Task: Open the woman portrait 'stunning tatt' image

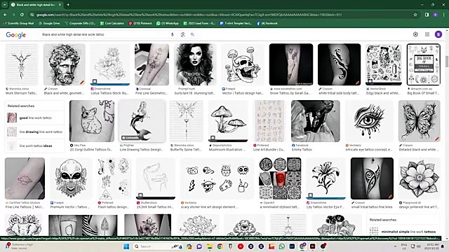Action: (x=195, y=64)
